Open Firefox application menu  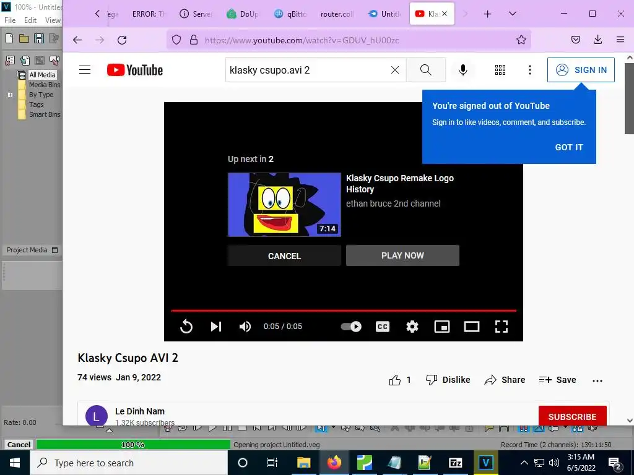tap(620, 40)
